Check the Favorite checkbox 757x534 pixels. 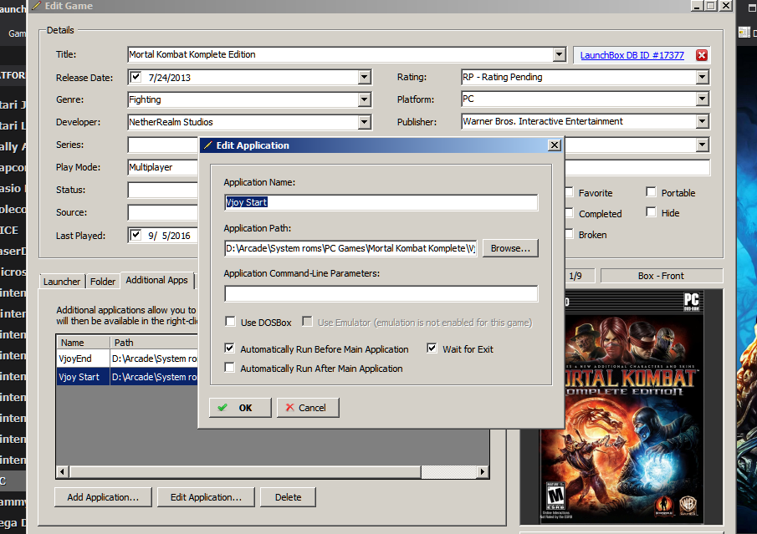569,192
